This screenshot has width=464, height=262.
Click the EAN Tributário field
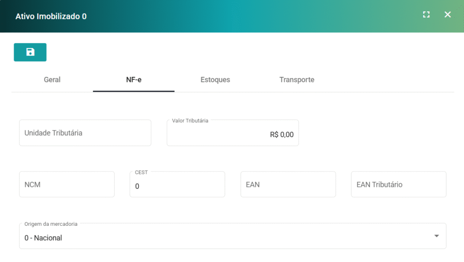[398, 185]
